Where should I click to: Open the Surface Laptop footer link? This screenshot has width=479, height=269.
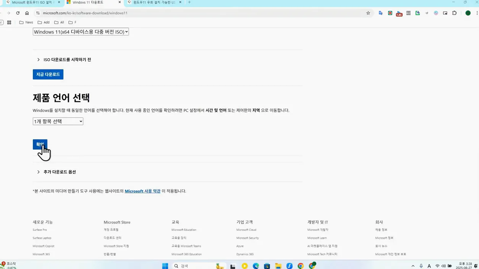[42, 238]
